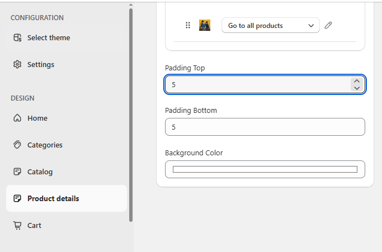Click the Catalog icon
Screen dimensions: 382x252
coord(17,172)
